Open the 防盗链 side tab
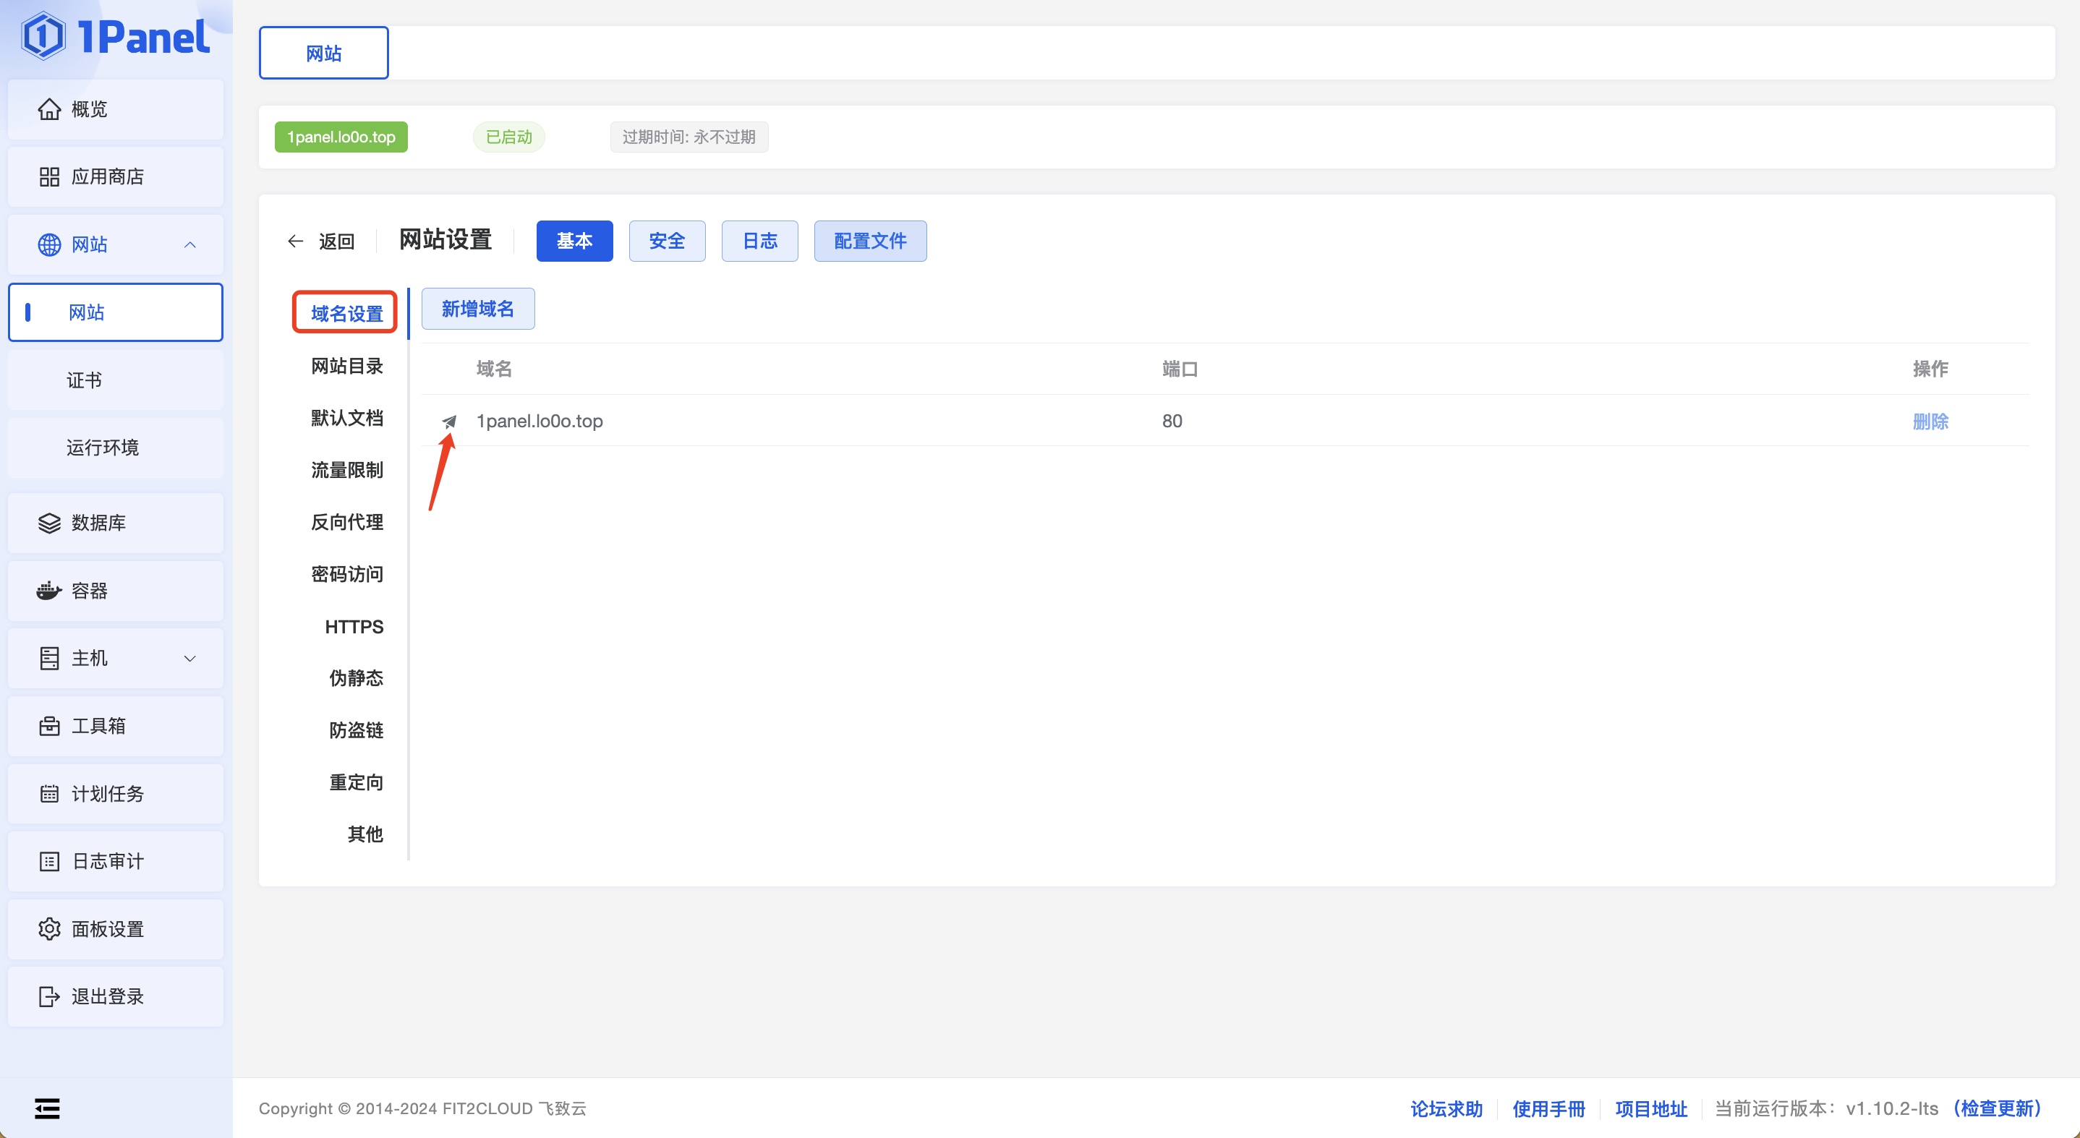2080x1138 pixels. click(356, 730)
